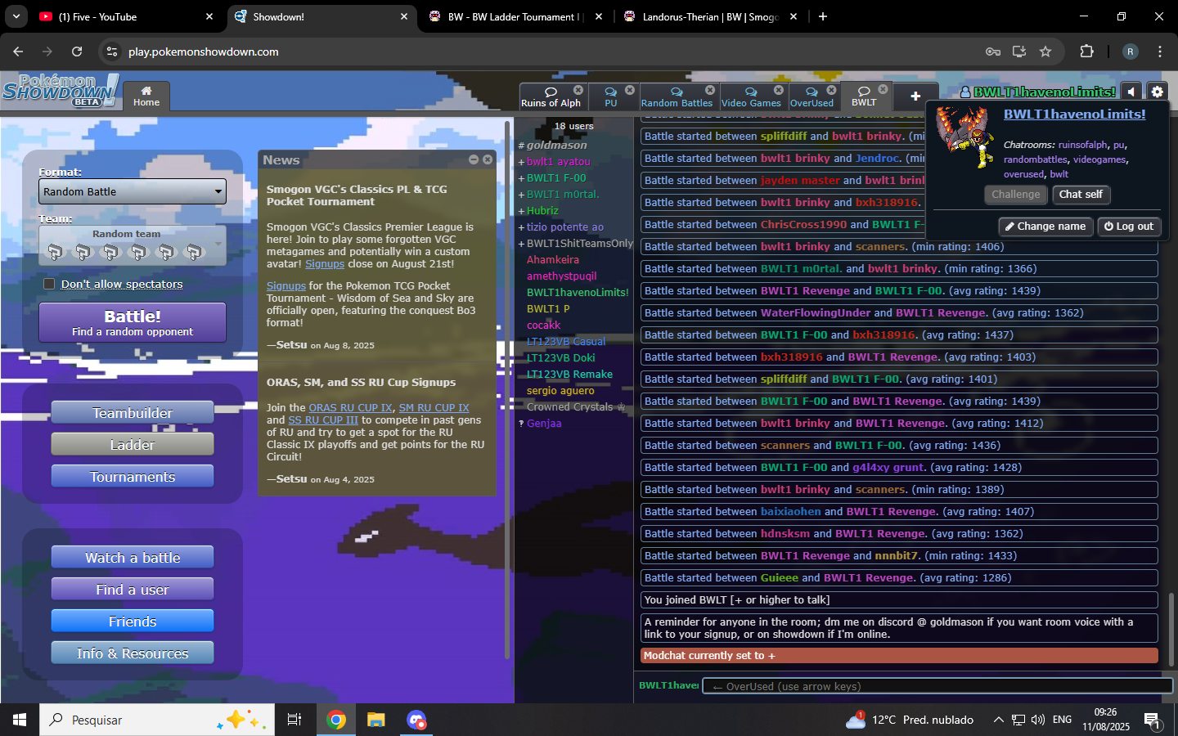Open Chrome from the Windows taskbar

coord(336,720)
